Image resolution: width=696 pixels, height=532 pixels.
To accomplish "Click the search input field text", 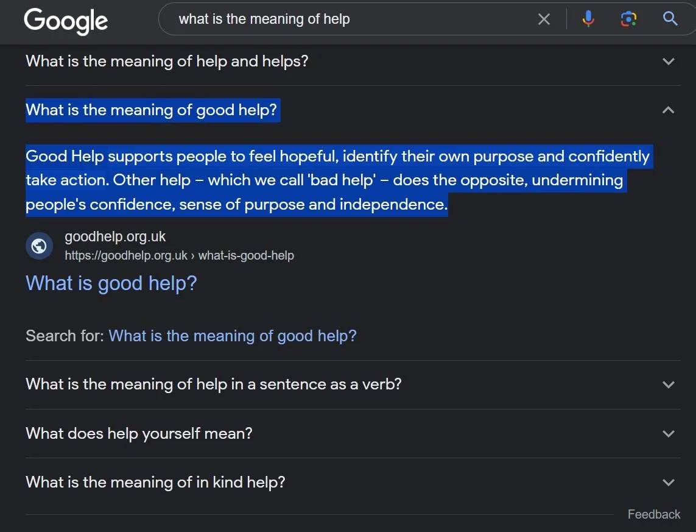I will pos(264,19).
